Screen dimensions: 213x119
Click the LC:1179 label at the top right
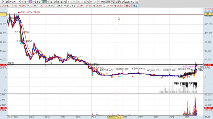point(208,9)
